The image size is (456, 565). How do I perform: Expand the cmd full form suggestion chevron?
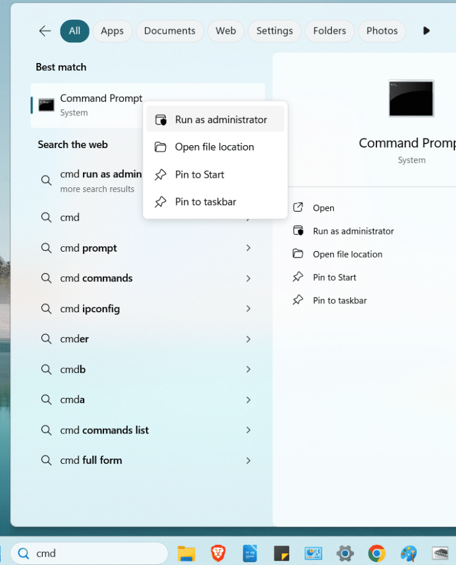point(248,460)
